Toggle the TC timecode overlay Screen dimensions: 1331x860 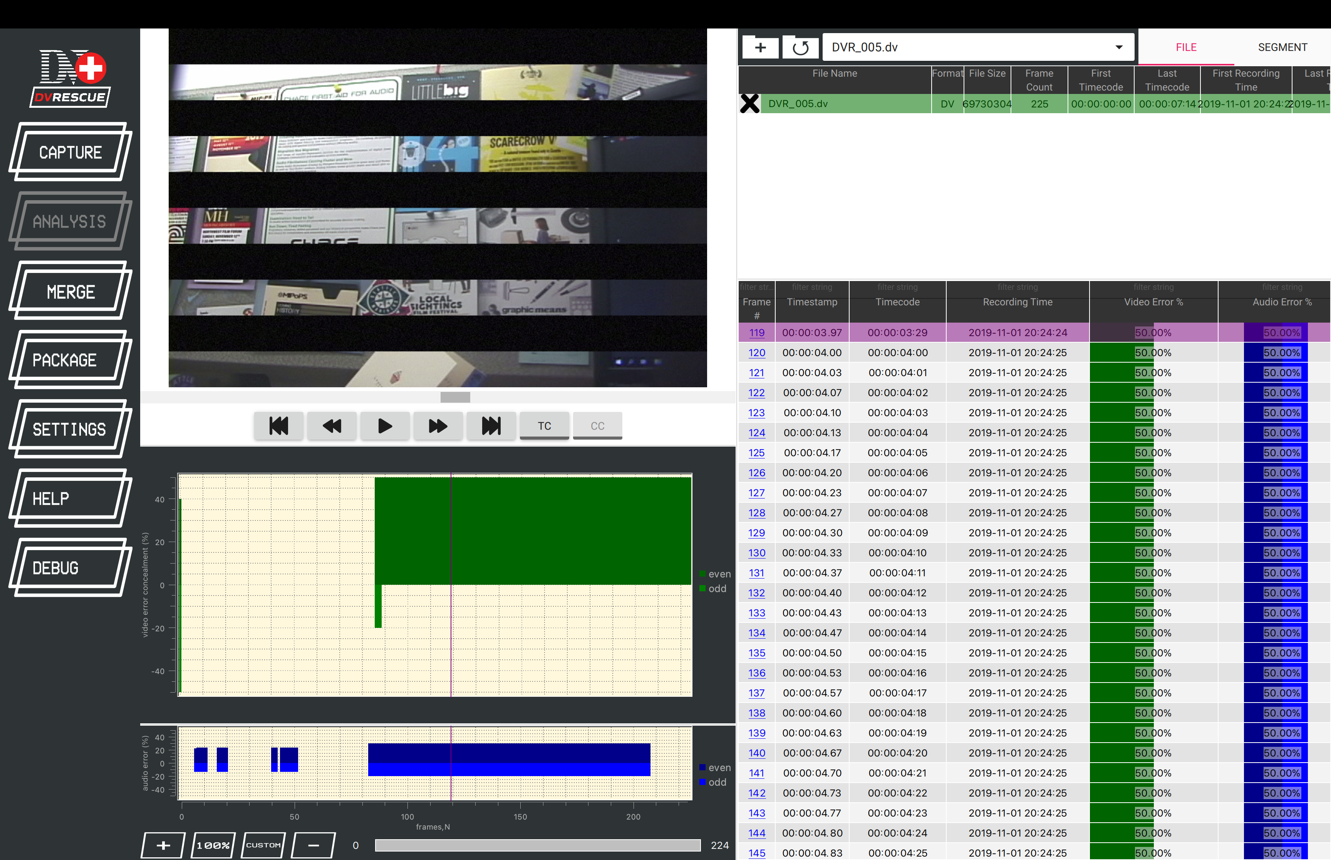(545, 426)
